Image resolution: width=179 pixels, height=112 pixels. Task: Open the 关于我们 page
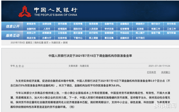coord(140,38)
